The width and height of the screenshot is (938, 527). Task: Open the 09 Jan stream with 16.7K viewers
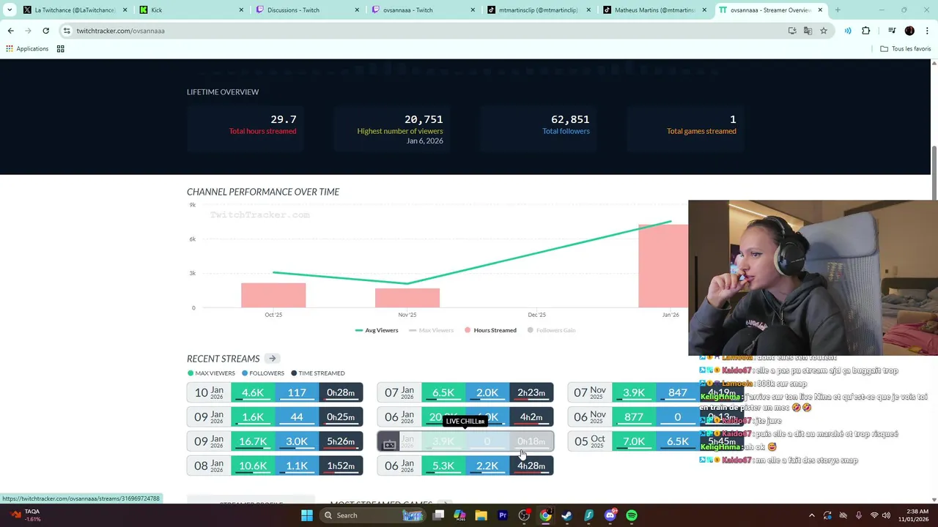click(x=275, y=441)
